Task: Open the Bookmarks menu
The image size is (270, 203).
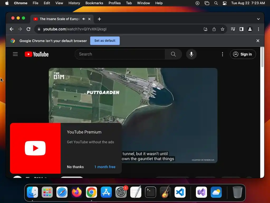Action: click(x=94, y=3)
